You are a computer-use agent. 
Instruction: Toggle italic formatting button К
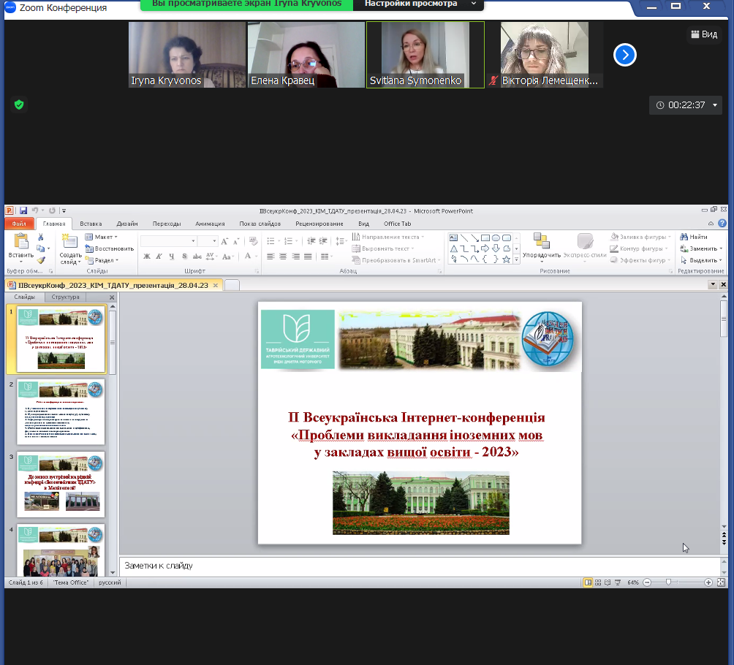point(159,256)
